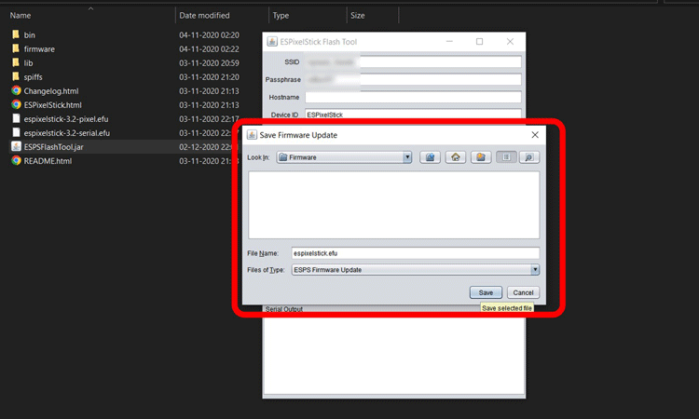This screenshot has width=699, height=419.
Task: Click the Cancel button
Action: [523, 292]
